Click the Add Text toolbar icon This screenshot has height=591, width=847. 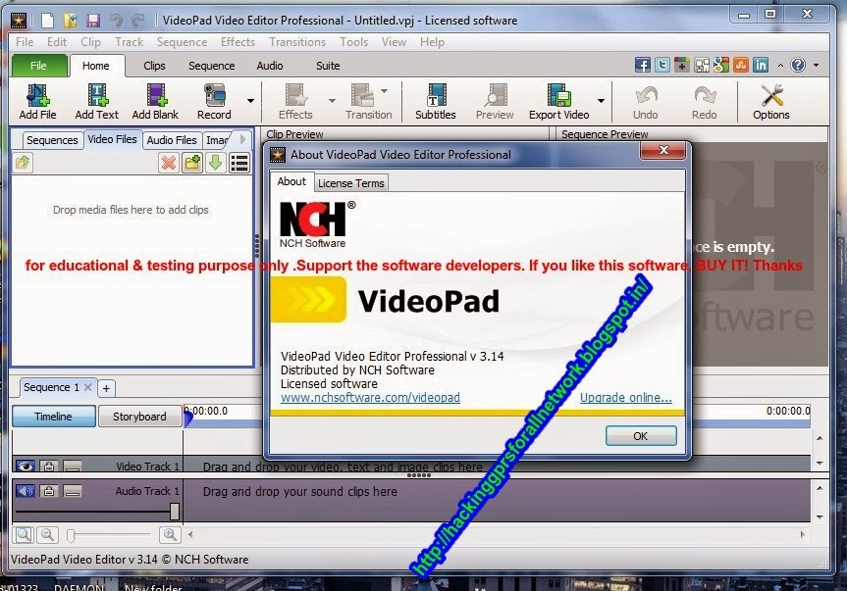[x=97, y=101]
